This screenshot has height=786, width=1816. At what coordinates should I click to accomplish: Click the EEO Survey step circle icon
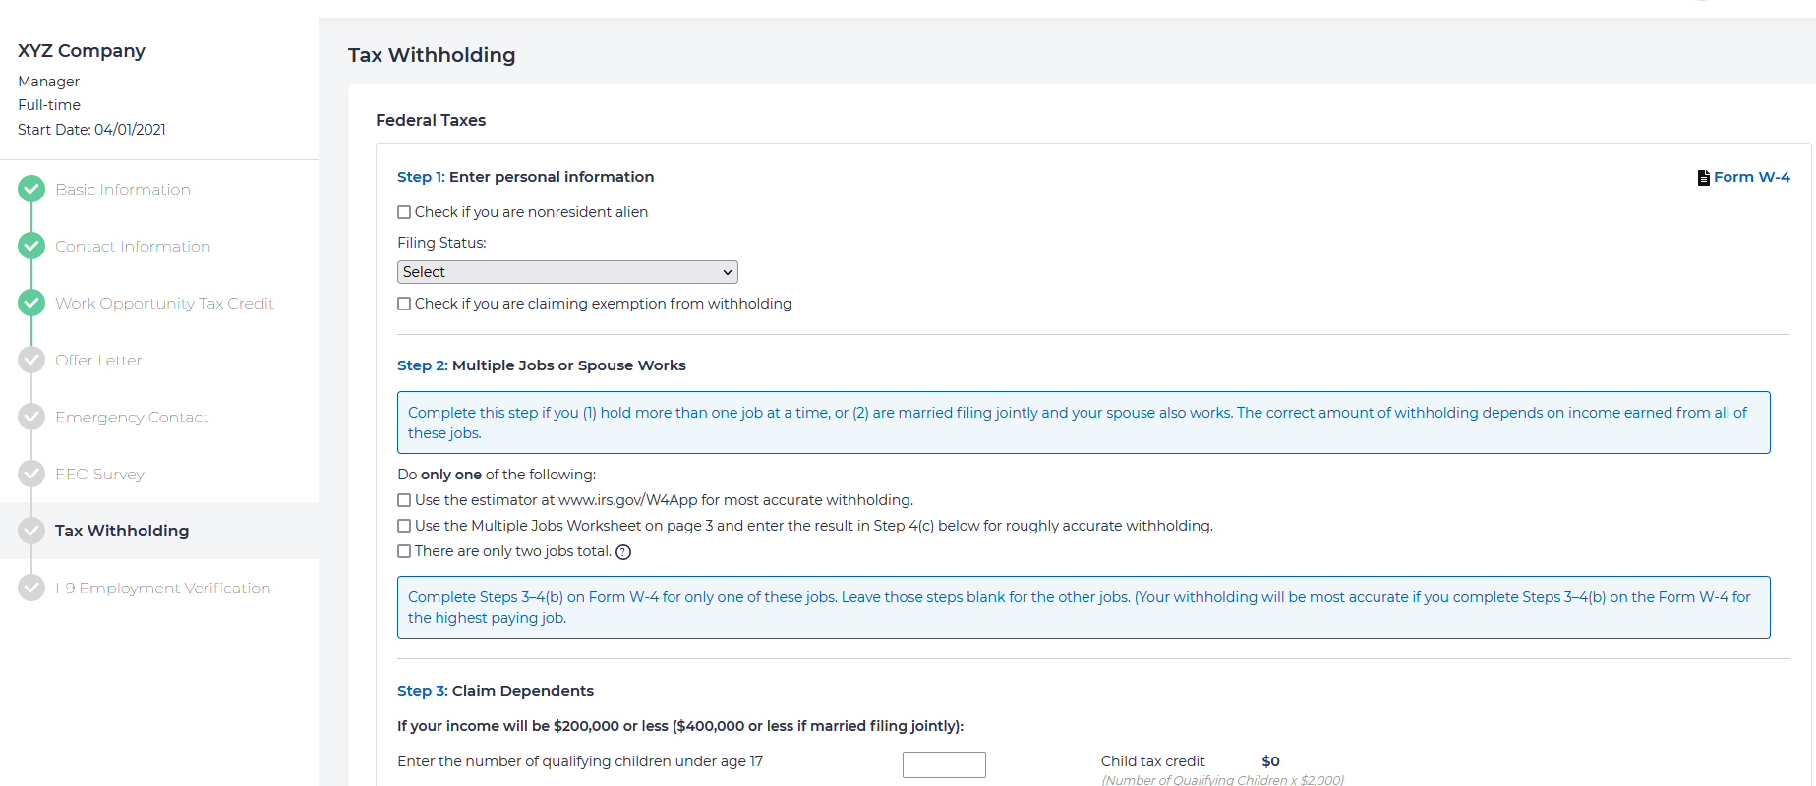(31, 474)
